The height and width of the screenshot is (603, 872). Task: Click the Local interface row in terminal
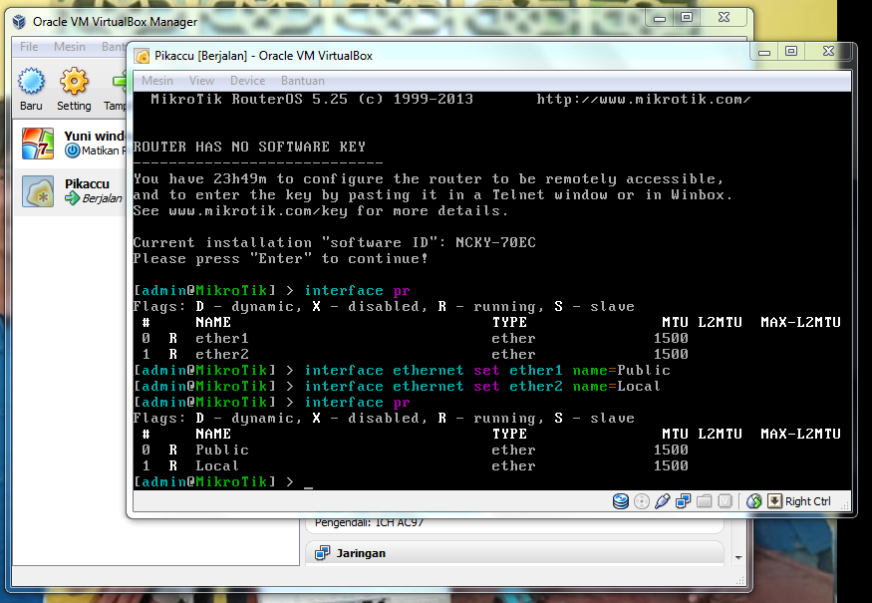point(415,465)
